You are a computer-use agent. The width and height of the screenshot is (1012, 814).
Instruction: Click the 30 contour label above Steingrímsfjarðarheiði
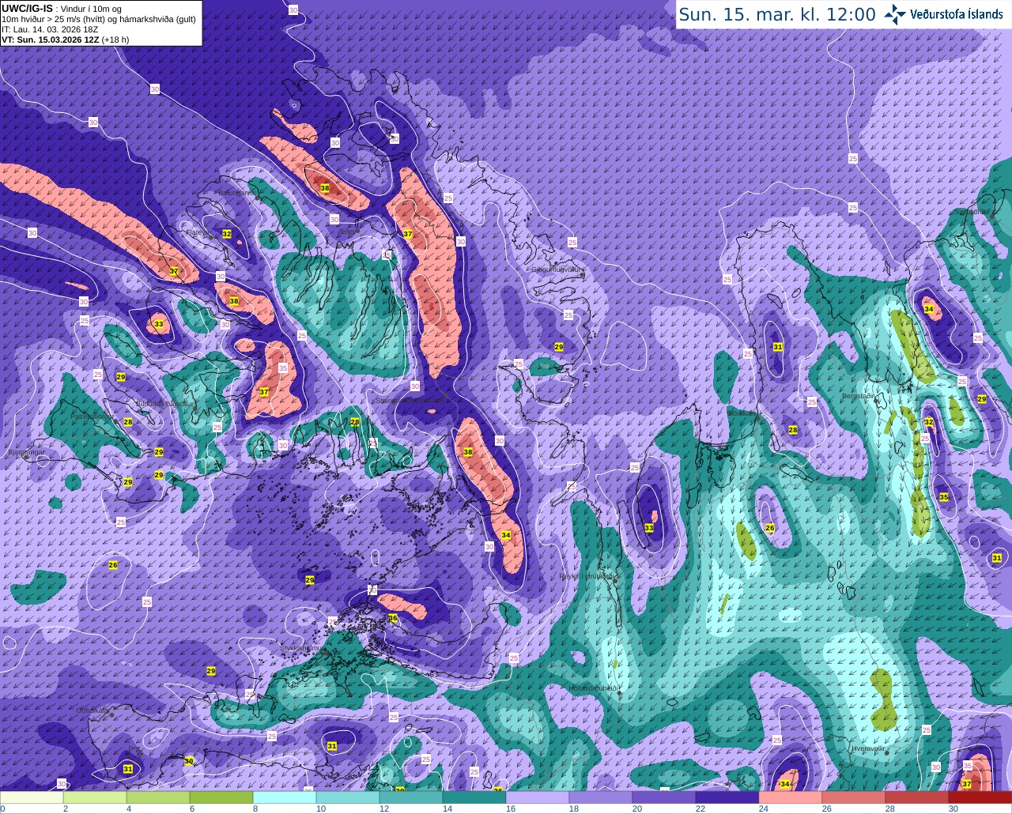415,386
